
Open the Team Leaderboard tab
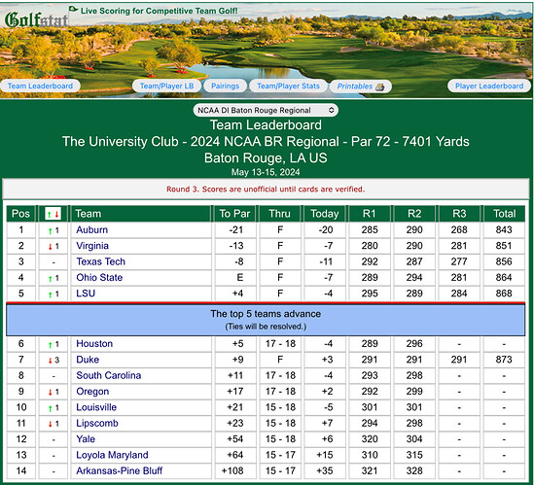click(40, 86)
